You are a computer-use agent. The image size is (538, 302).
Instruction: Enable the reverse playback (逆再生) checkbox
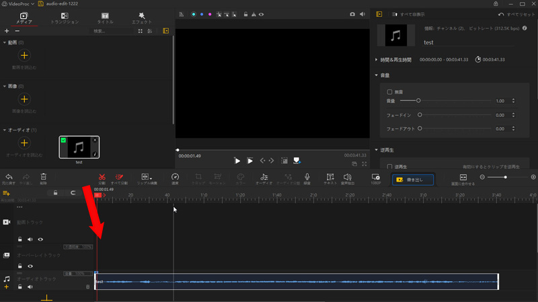(x=390, y=166)
